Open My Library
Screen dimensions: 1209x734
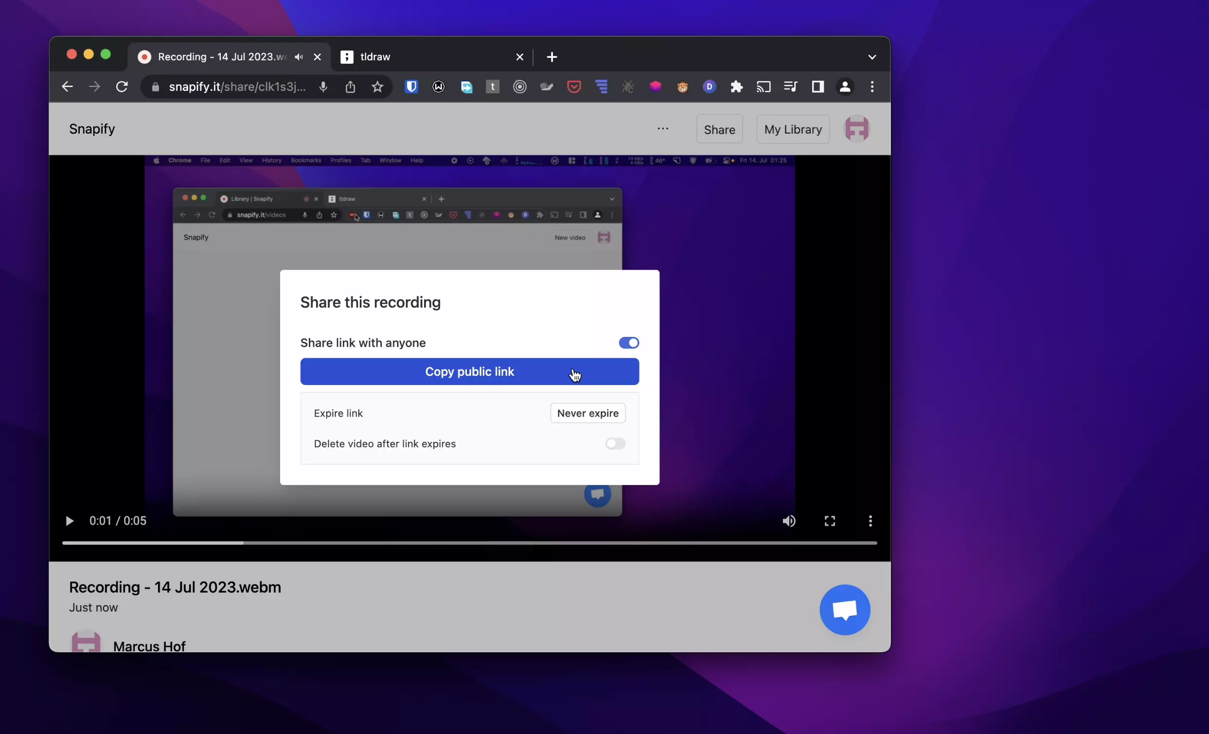pyautogui.click(x=793, y=129)
